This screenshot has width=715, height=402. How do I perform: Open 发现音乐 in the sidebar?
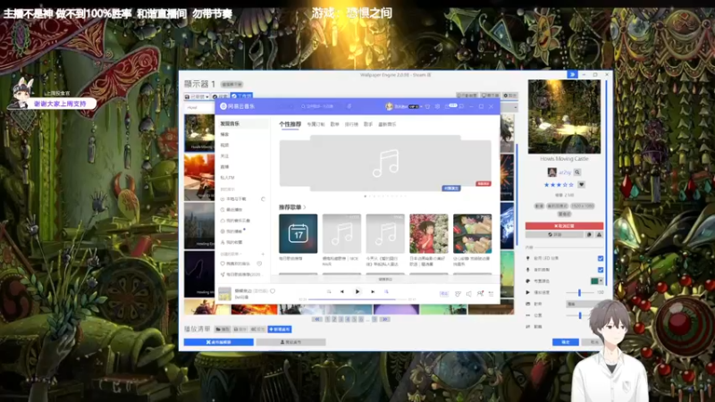tap(242, 123)
